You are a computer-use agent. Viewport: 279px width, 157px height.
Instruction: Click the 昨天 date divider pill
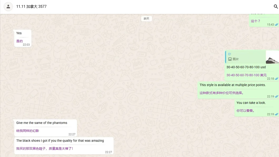click(146, 18)
